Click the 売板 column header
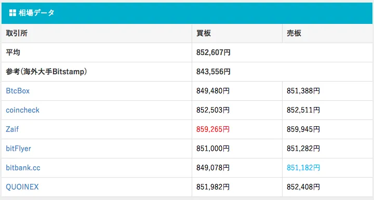The width and height of the screenshot is (374, 200). tap(294, 33)
